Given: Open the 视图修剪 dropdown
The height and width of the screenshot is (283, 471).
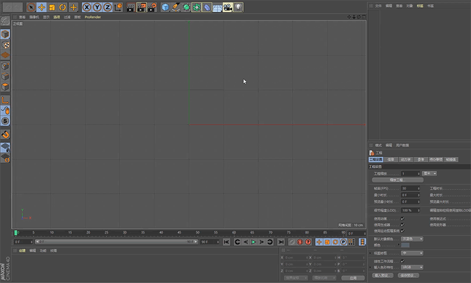Looking at the screenshot, I should [412, 253].
